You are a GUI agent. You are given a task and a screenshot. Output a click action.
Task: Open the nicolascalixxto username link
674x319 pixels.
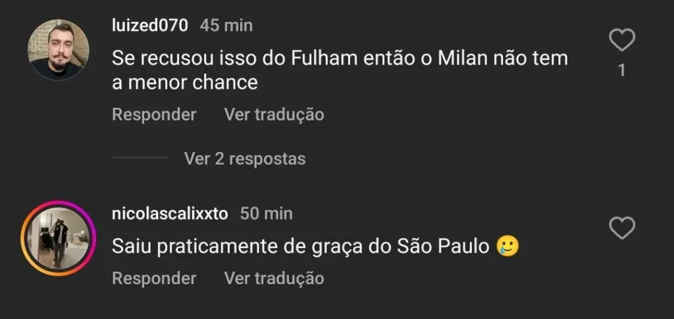(x=170, y=214)
